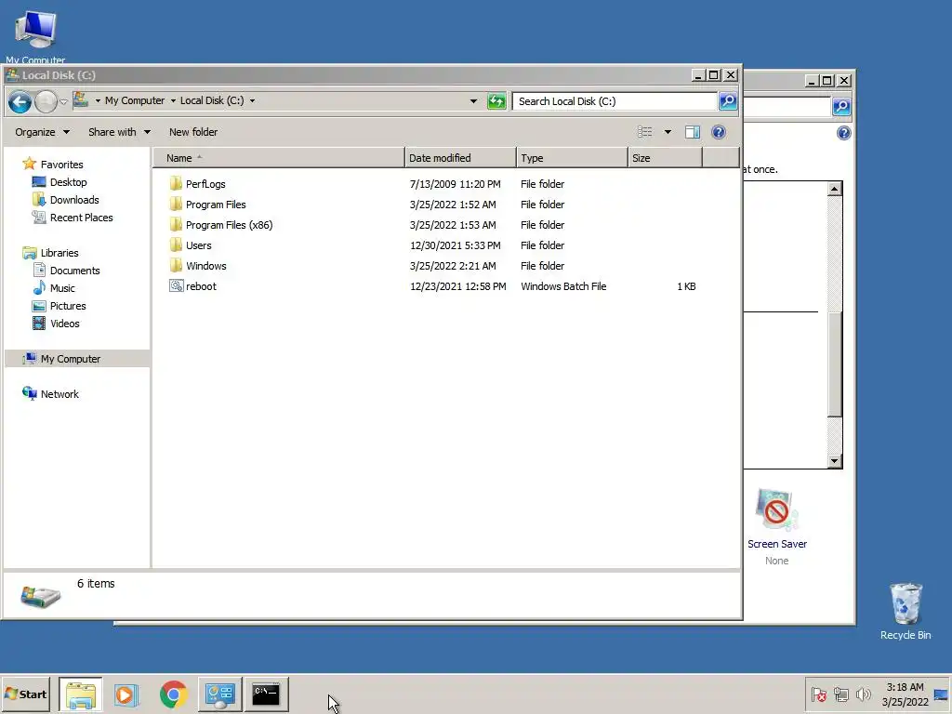This screenshot has width=952, height=714.
Task: Go back with the Back arrow button
Action: pos(20,101)
